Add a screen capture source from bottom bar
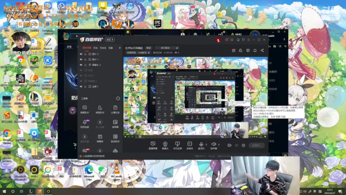This screenshot has height=195, width=346. coord(153,146)
